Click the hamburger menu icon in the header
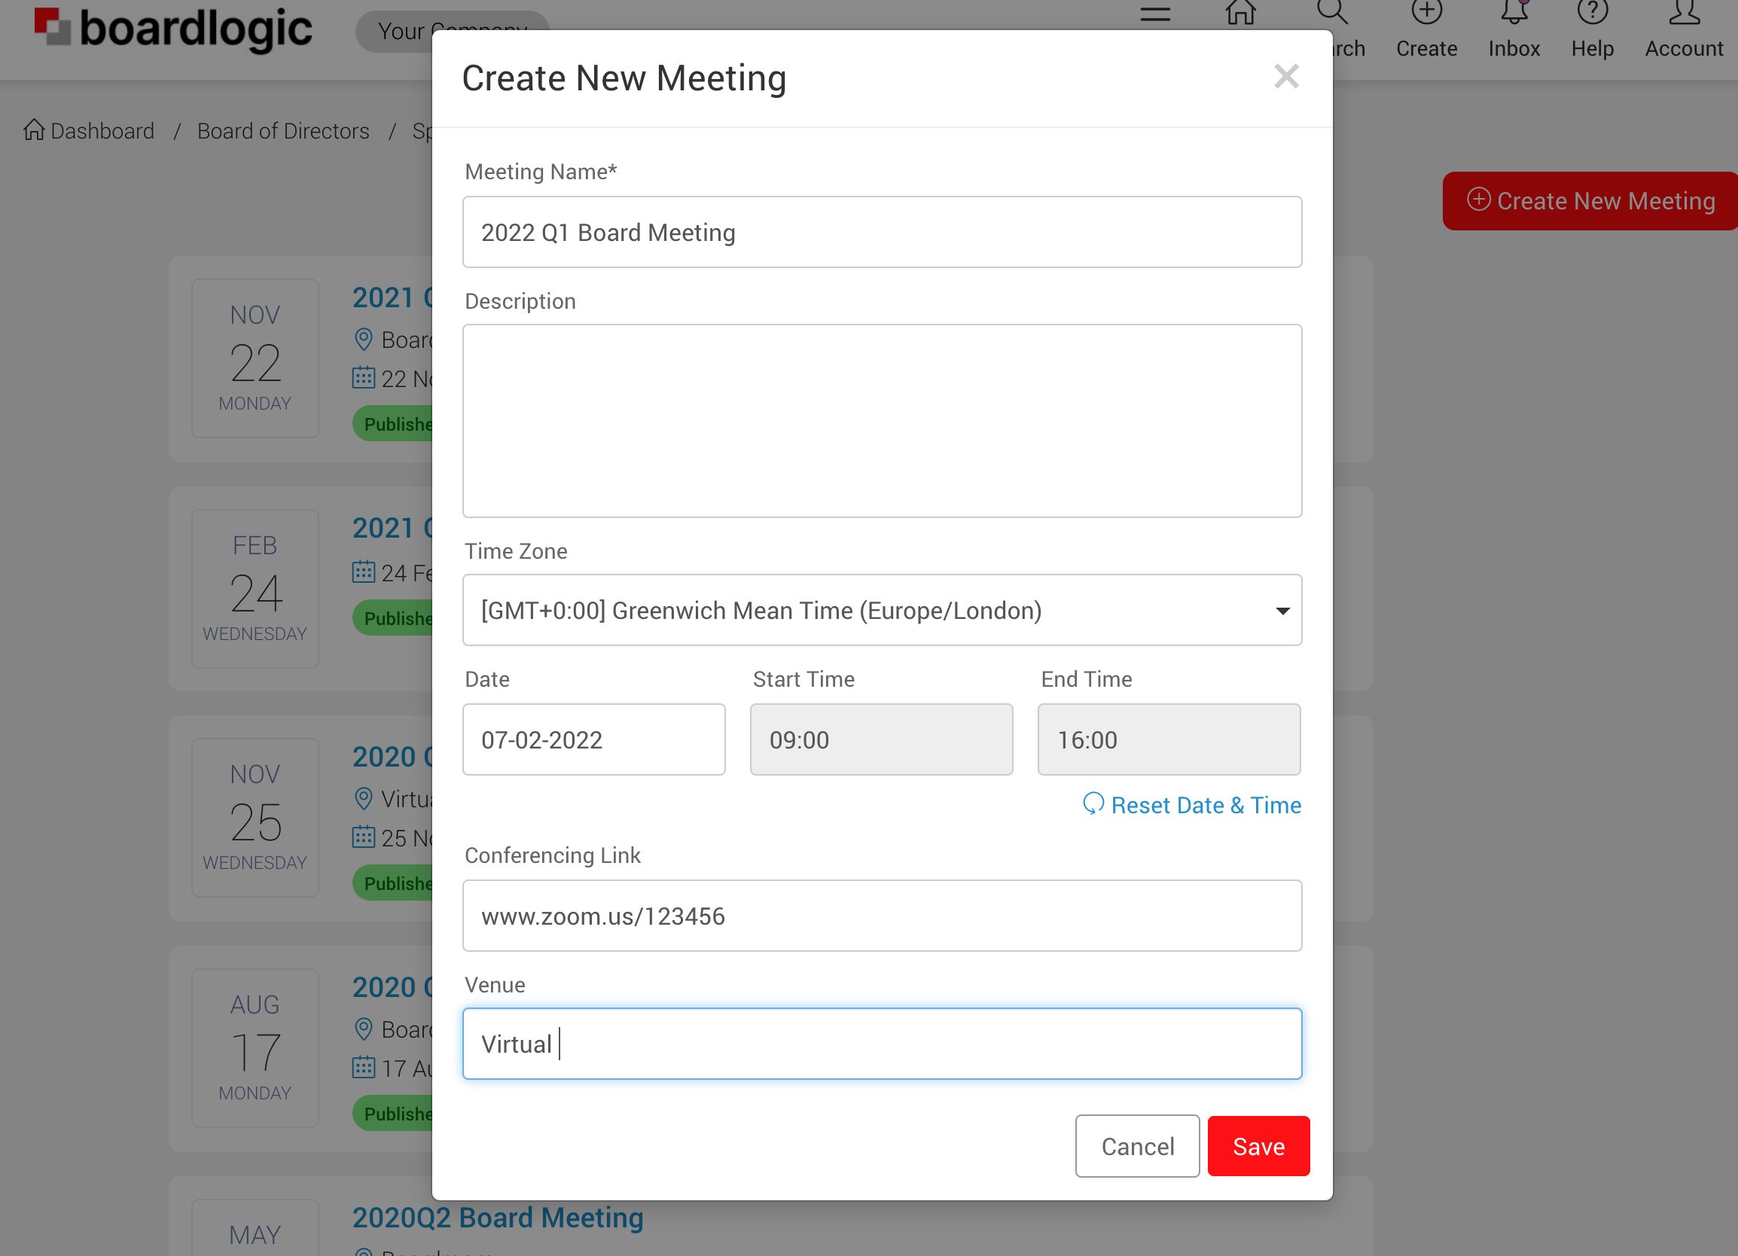Screen dimensions: 1738x1256 point(1155,14)
